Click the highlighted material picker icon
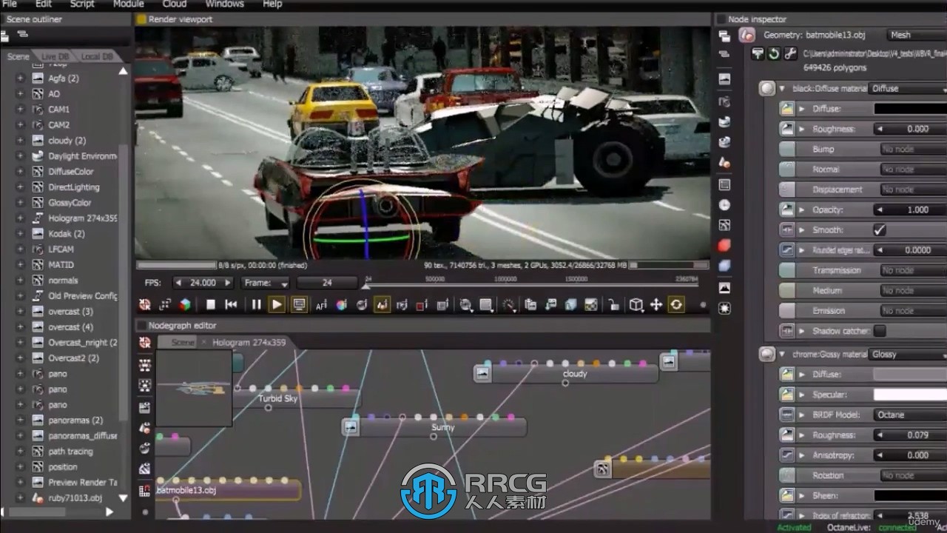947x533 pixels. point(382,304)
